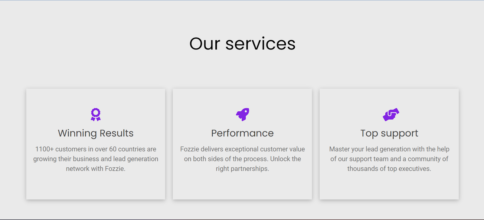Click the purple award ribbon icon
The width and height of the screenshot is (484, 220).
(96, 115)
